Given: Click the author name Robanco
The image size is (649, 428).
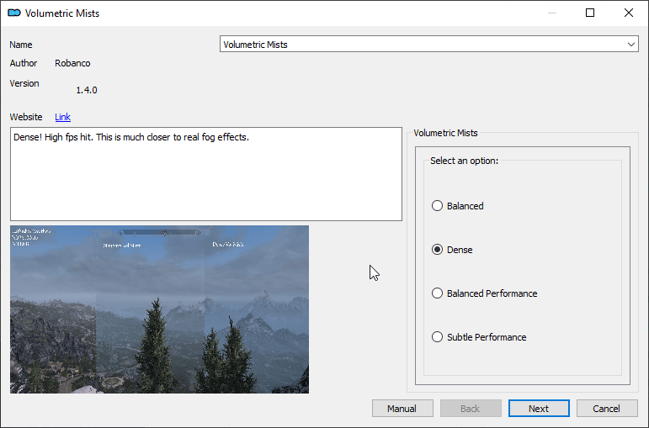Looking at the screenshot, I should click(x=72, y=63).
